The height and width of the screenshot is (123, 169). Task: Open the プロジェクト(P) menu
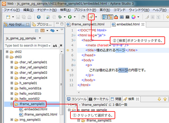85,10
